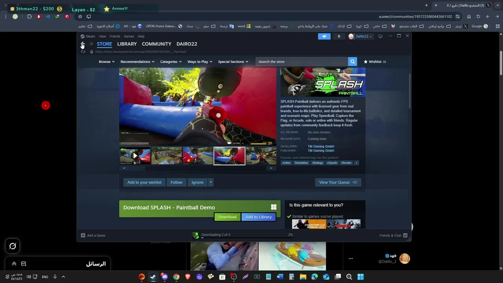
Task: Click the plus button after Shooter tag
Action: 356,163
